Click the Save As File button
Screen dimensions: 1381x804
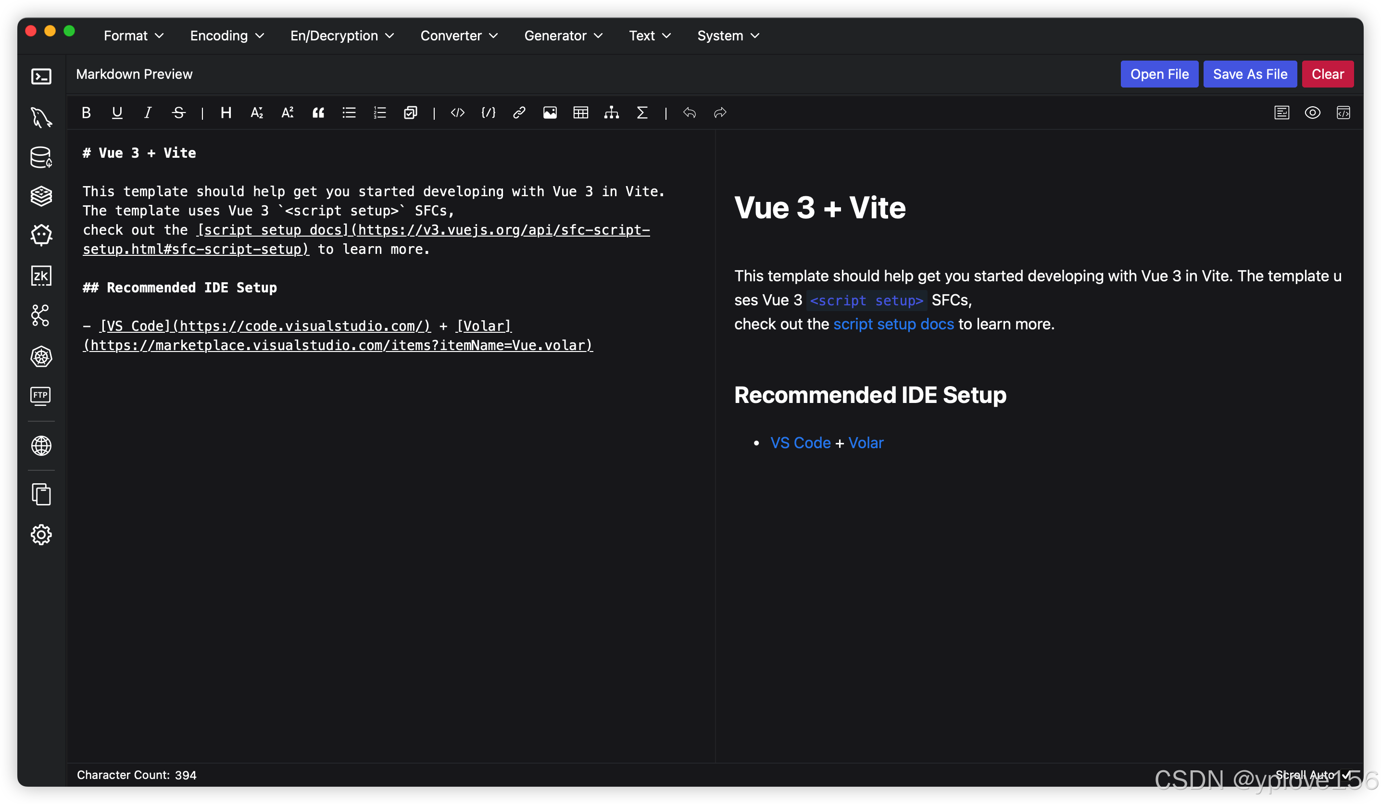tap(1250, 74)
